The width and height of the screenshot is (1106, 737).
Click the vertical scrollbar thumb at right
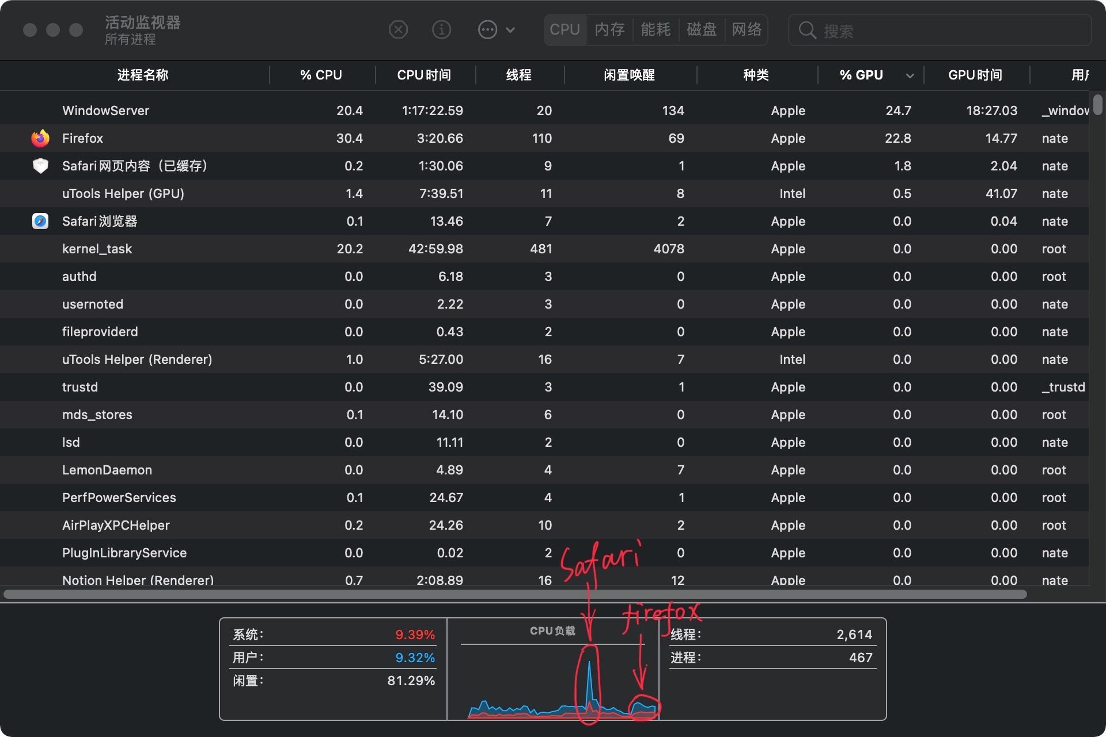pos(1098,105)
